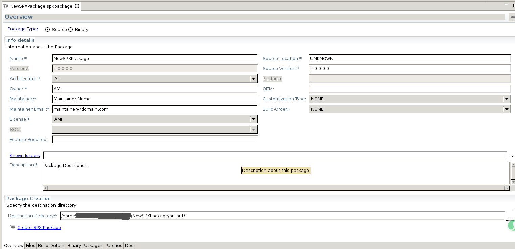Open the Build Details tab
This screenshot has width=515, height=249.
[x=51, y=245]
